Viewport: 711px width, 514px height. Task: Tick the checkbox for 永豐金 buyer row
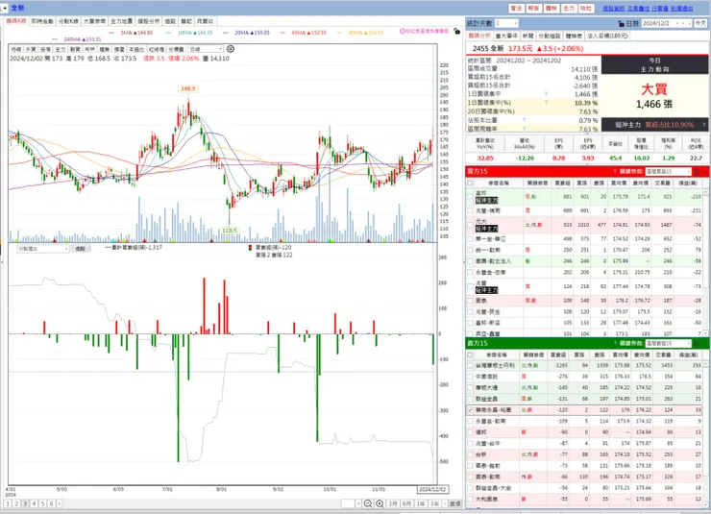tap(470, 273)
